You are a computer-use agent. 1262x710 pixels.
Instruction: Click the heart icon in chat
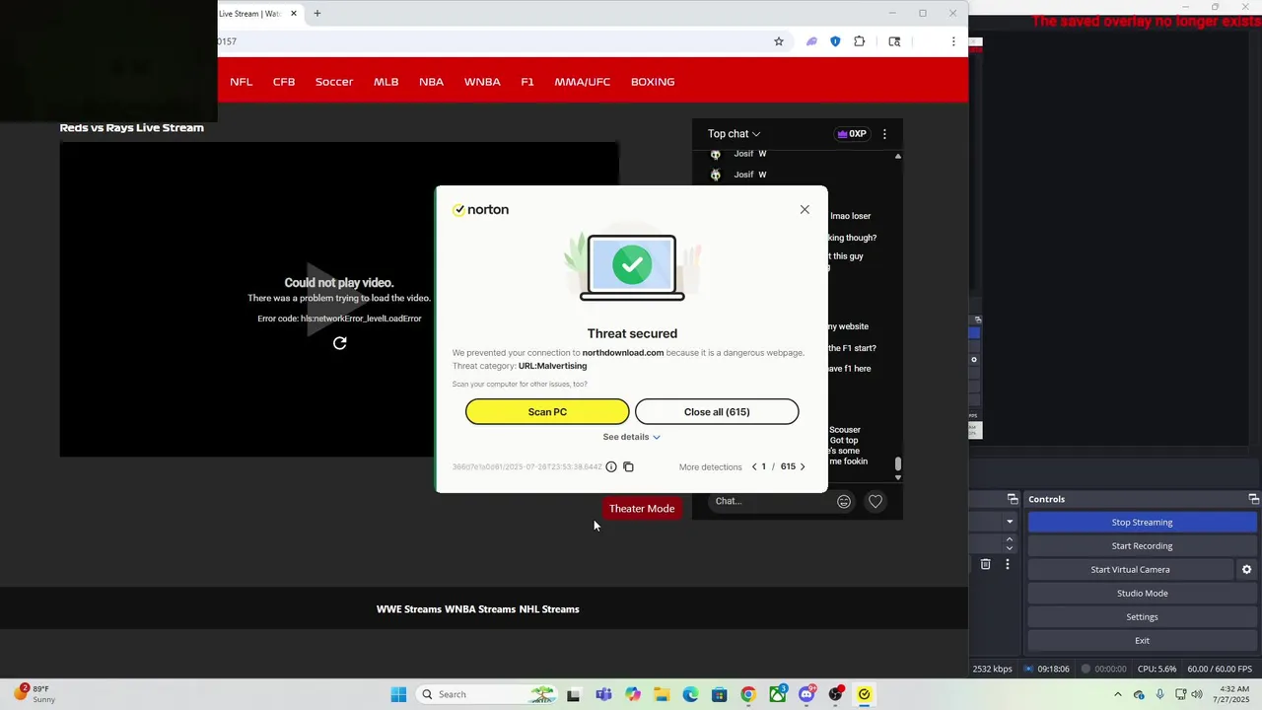[875, 502]
